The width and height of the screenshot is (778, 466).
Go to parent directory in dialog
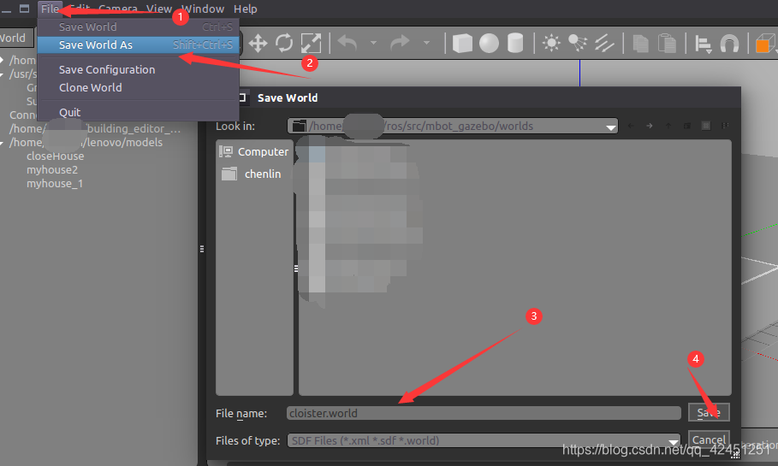click(x=668, y=126)
